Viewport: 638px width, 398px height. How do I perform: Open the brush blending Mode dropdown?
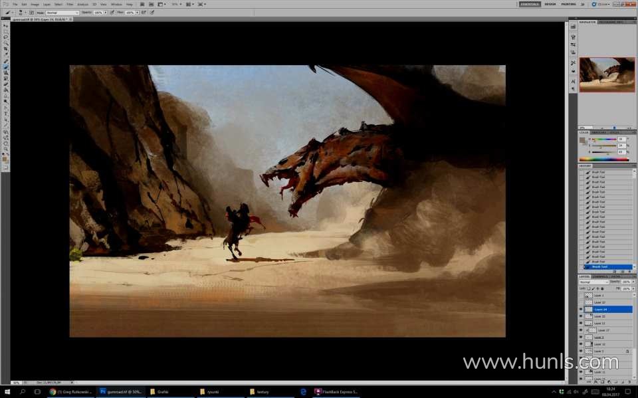[62, 13]
